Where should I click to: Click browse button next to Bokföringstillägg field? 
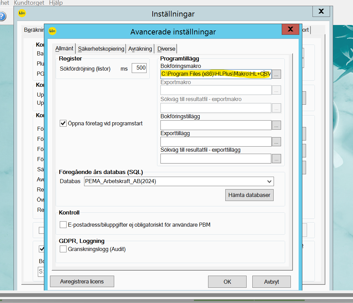[x=276, y=125]
